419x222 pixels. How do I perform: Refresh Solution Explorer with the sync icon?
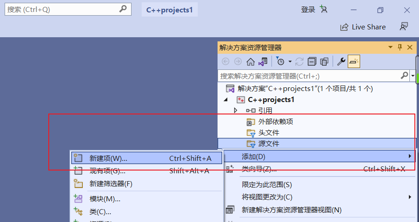(x=299, y=62)
